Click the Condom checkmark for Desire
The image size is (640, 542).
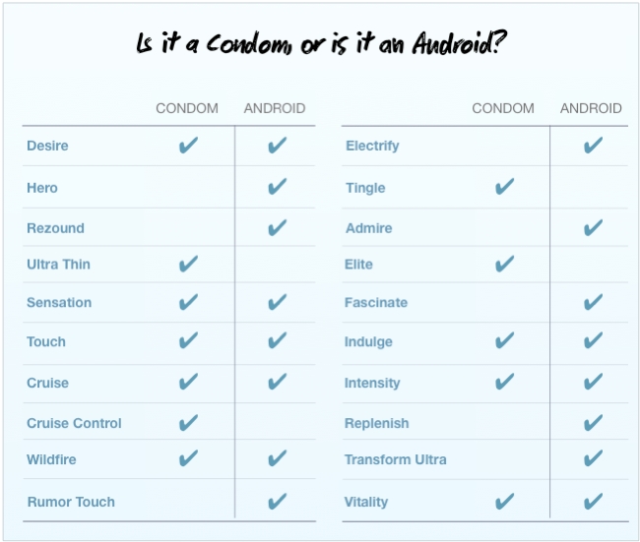pos(188,146)
